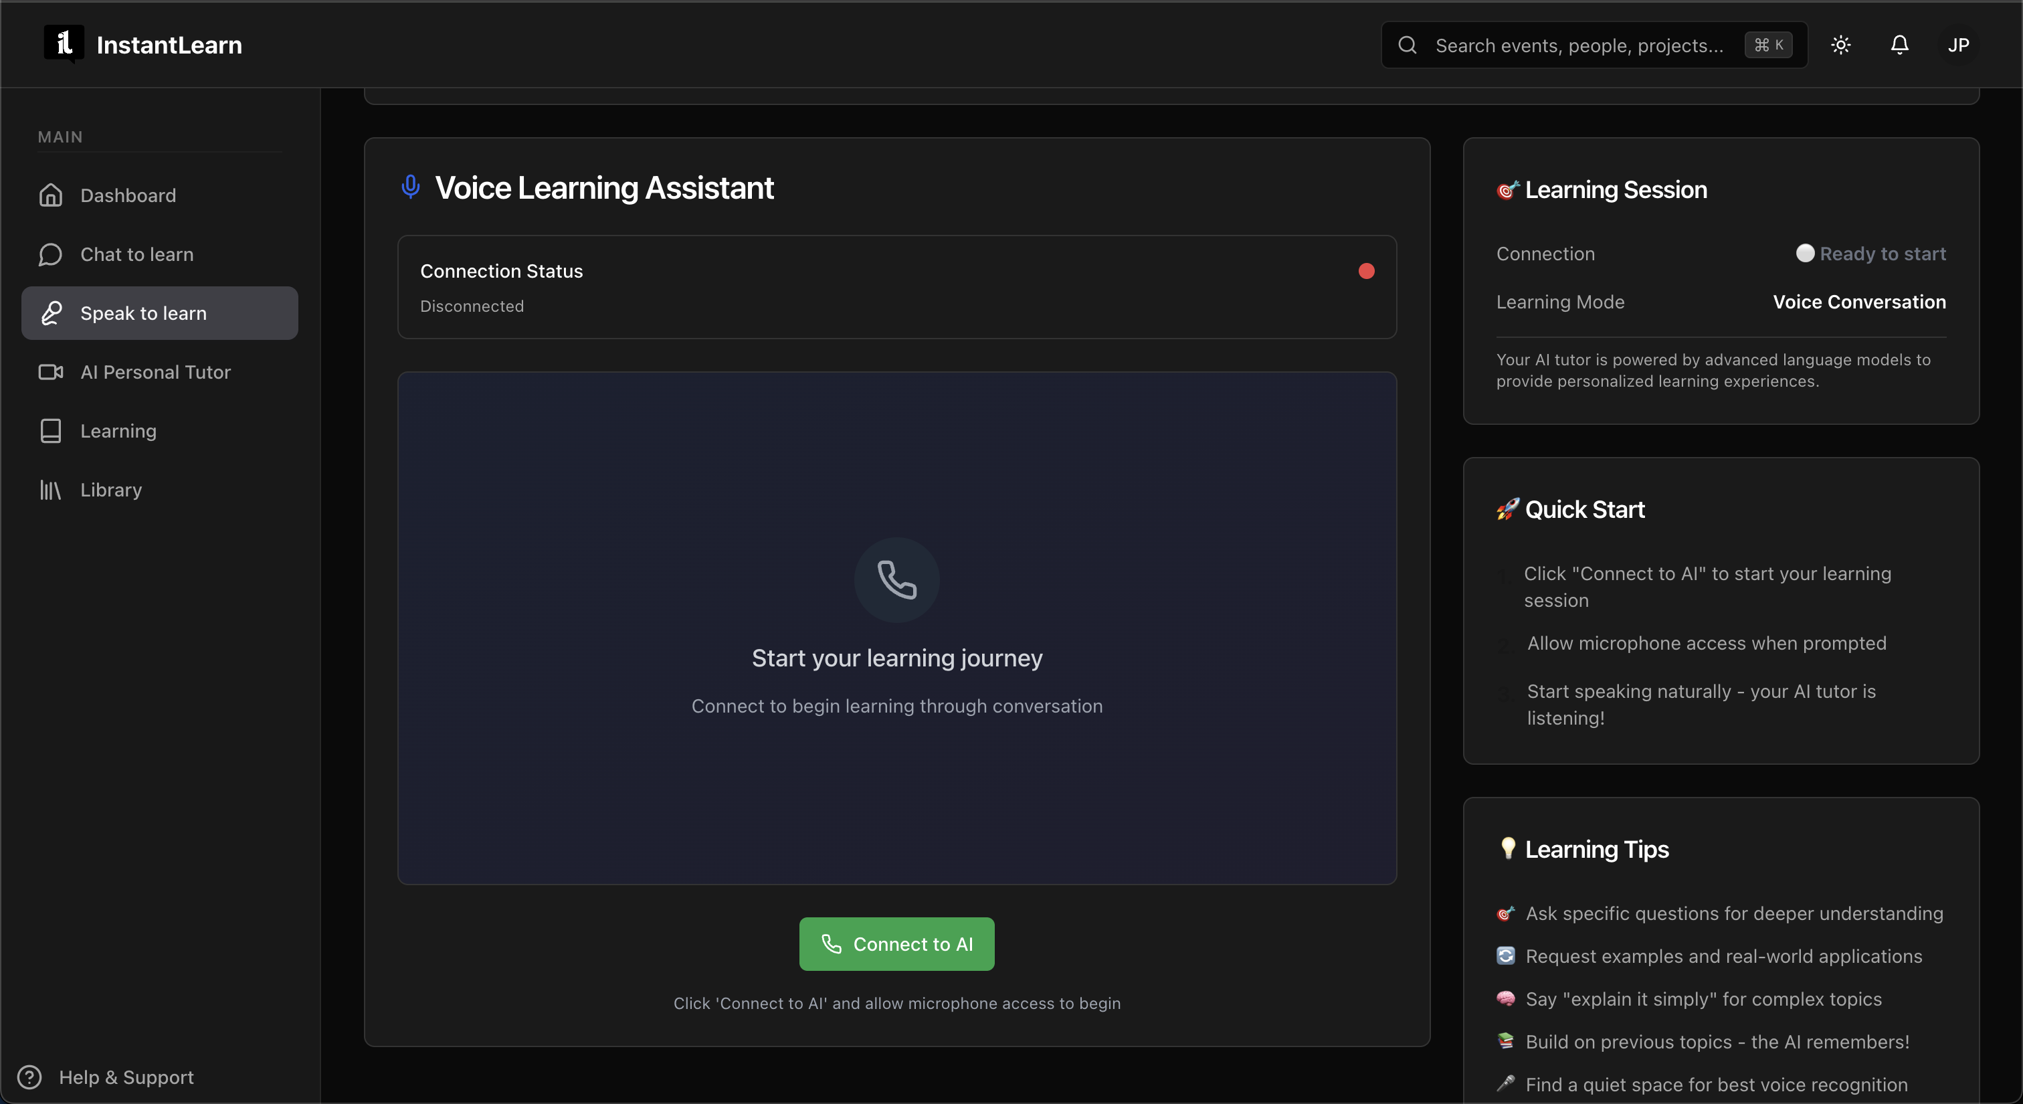Open notifications bell icon
Image resolution: width=2023 pixels, height=1104 pixels.
pos(1899,45)
